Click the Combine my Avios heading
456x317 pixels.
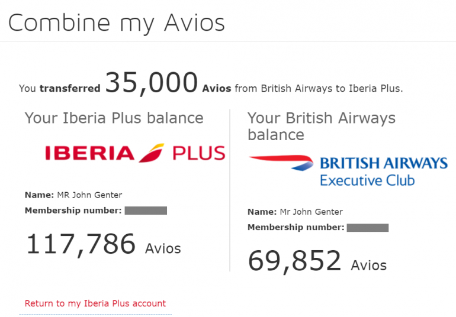[116, 22]
